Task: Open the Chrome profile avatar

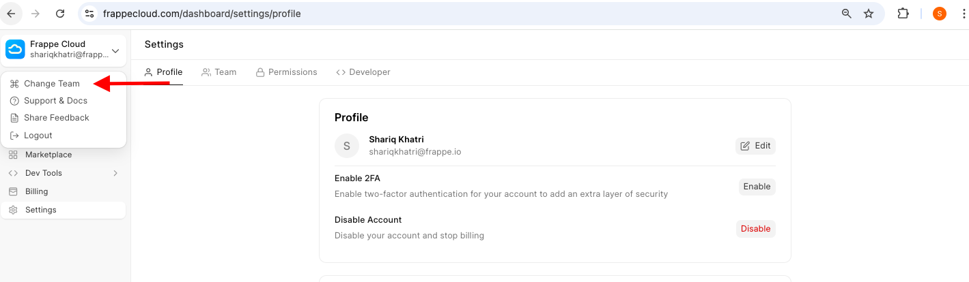Action: coord(940,14)
